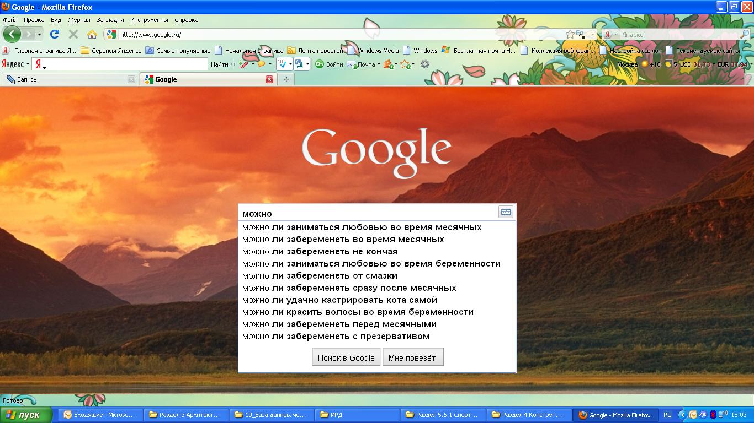Click the Поиск в Google button
This screenshot has height=423, width=754.
point(346,357)
